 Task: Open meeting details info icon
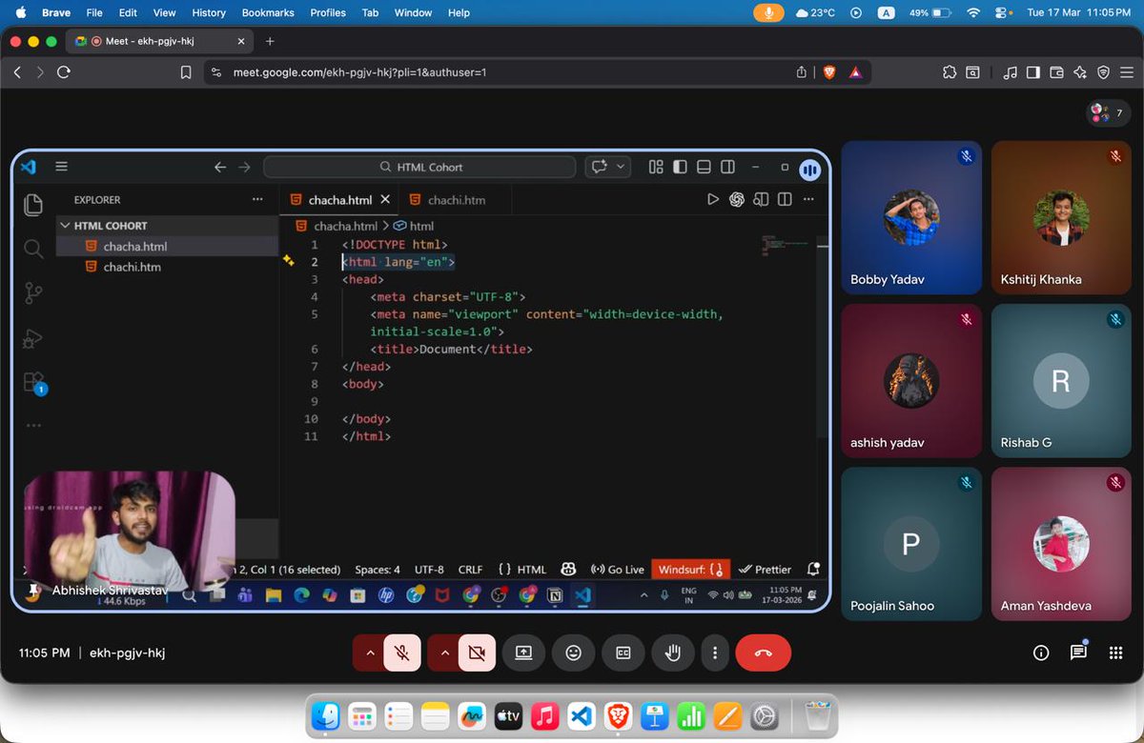pyautogui.click(x=1041, y=653)
